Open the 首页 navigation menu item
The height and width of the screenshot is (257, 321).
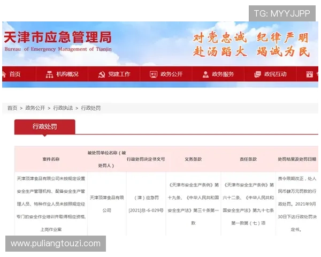[15, 74]
